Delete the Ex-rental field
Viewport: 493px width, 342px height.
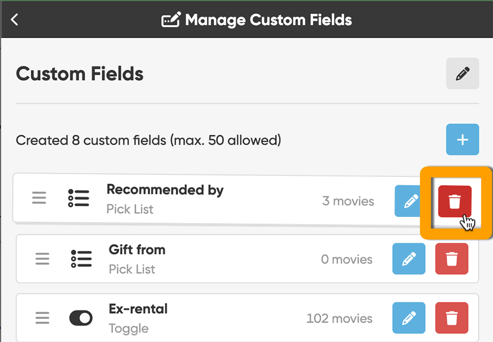coord(451,318)
